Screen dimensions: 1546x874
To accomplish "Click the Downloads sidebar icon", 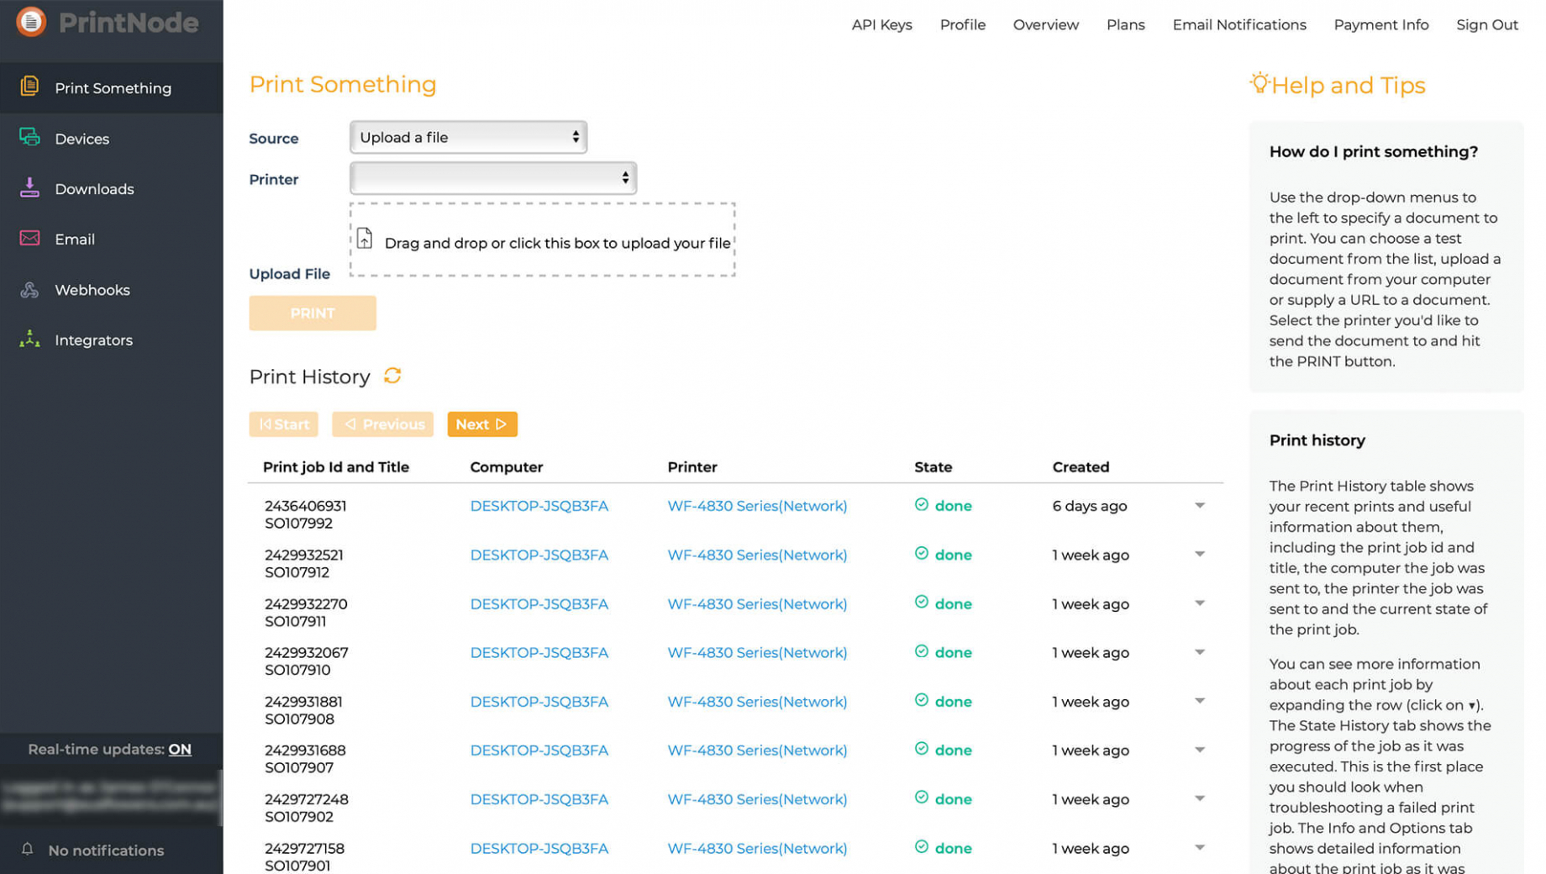I will pyautogui.click(x=29, y=188).
